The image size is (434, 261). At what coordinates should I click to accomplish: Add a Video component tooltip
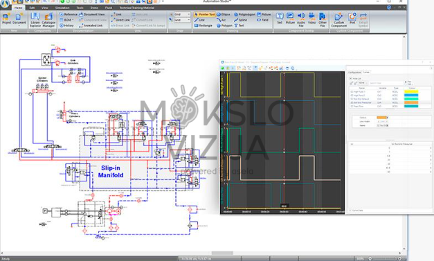pos(311,18)
